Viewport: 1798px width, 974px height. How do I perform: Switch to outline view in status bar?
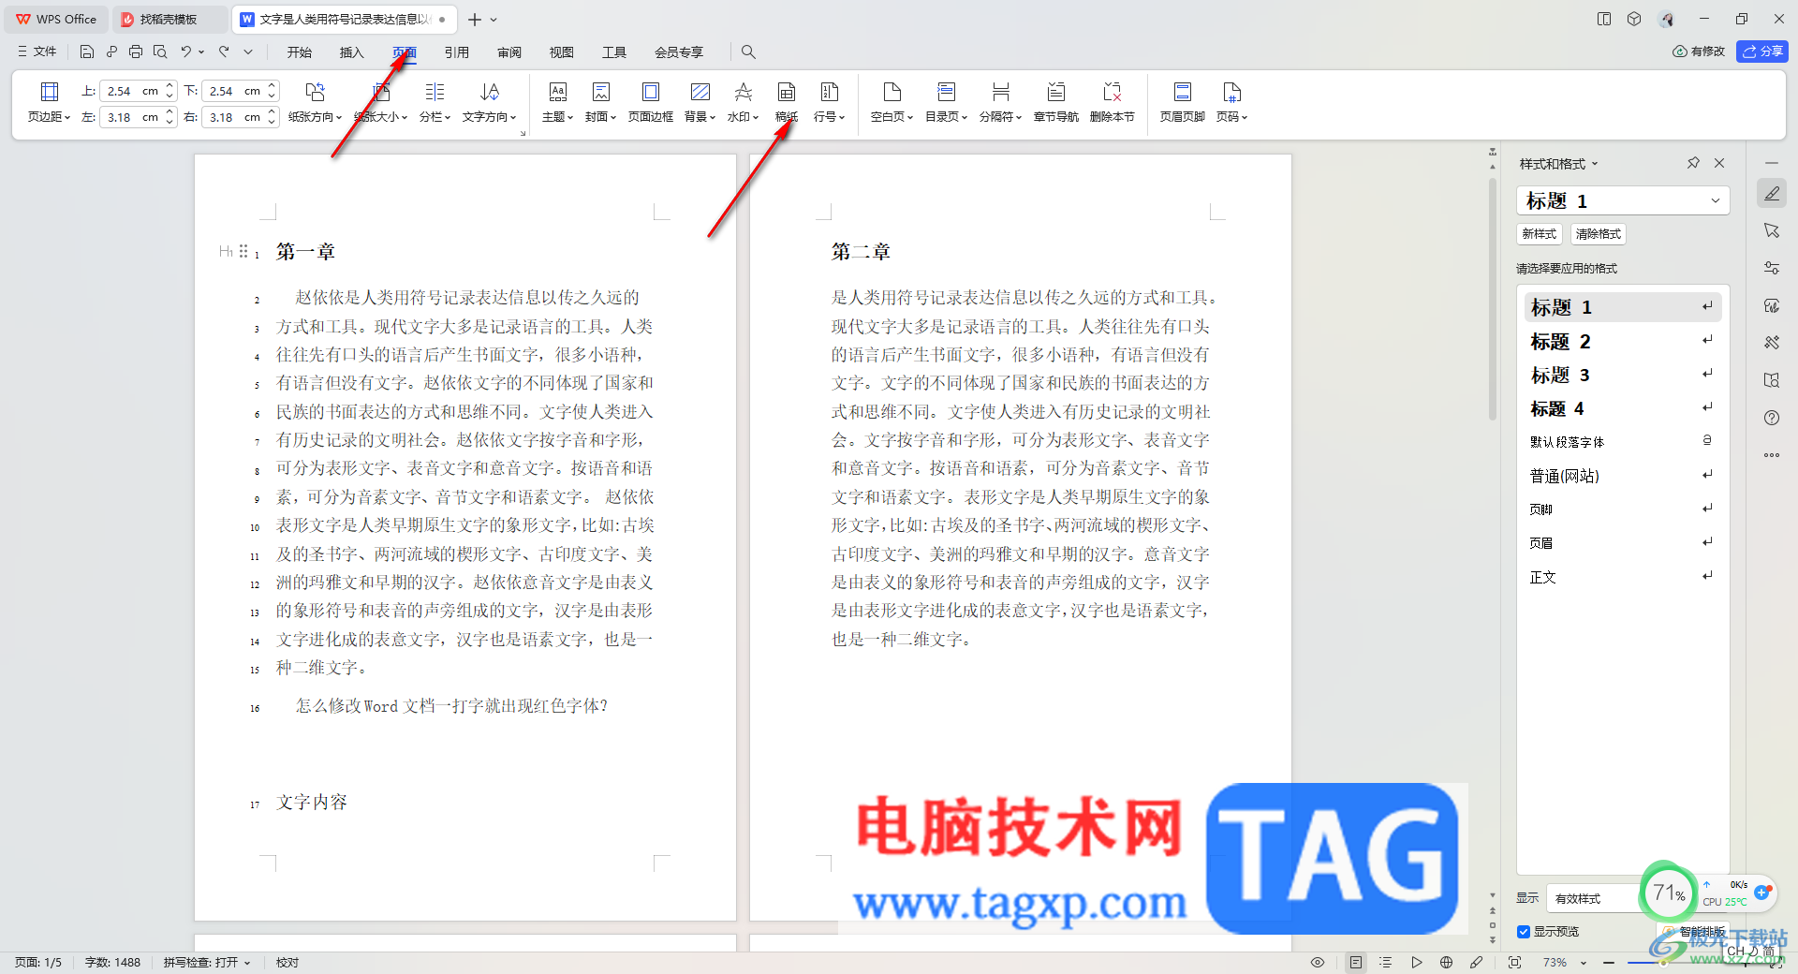point(1386,962)
